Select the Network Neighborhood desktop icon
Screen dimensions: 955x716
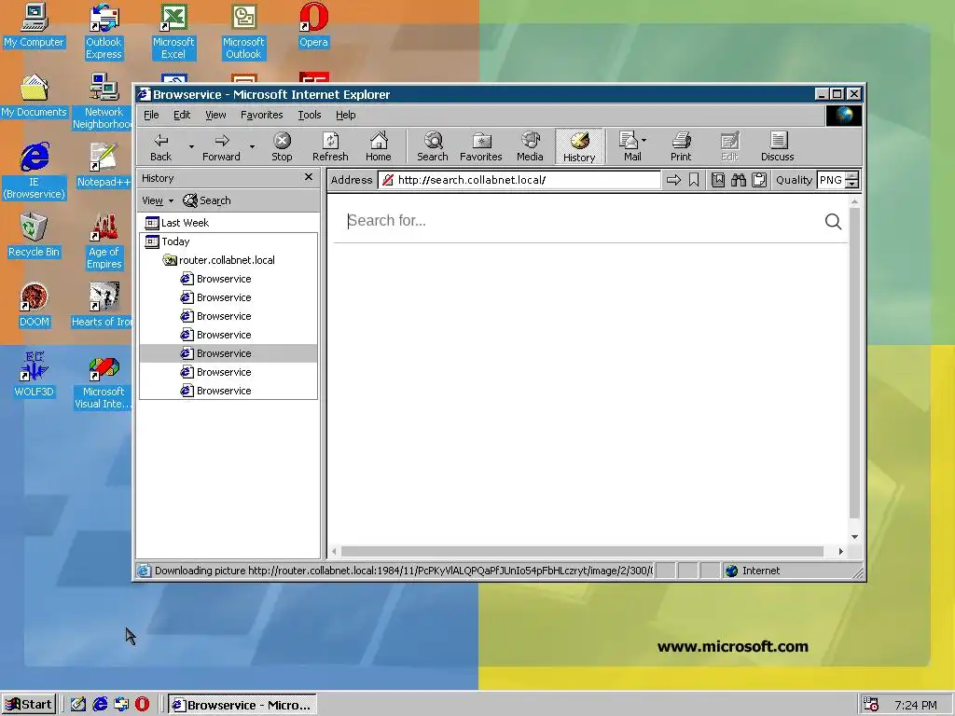103,102
